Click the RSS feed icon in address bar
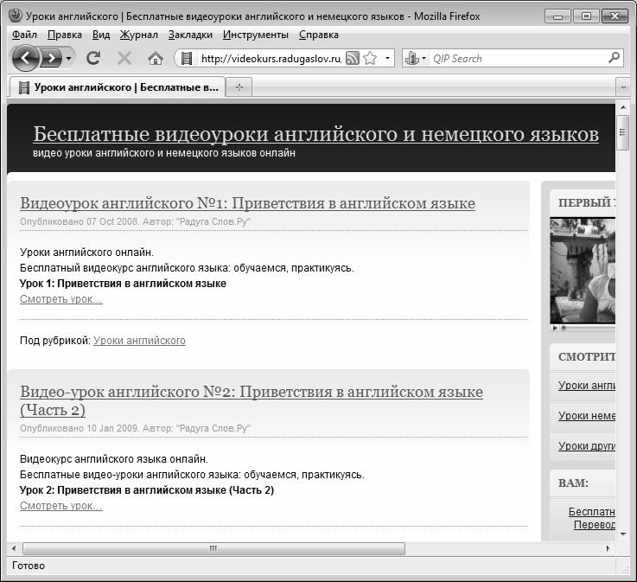The image size is (637, 582). coord(353,58)
